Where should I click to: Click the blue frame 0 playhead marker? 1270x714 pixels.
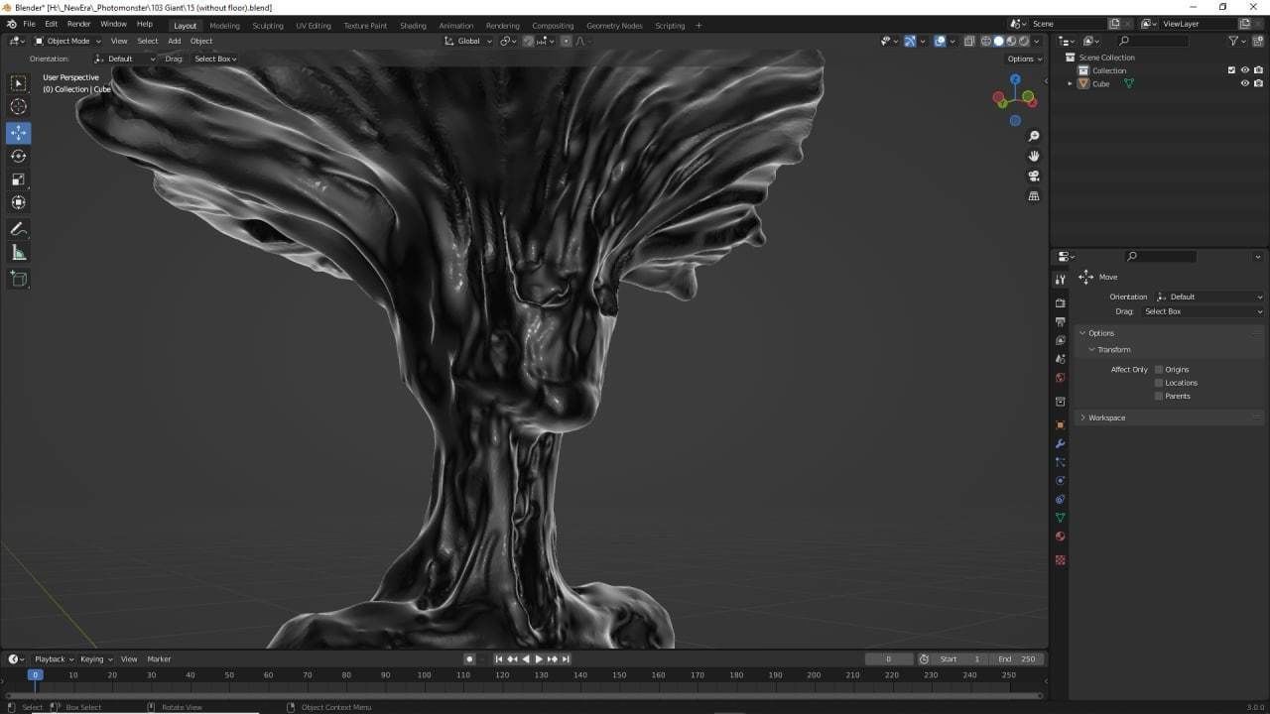35,674
